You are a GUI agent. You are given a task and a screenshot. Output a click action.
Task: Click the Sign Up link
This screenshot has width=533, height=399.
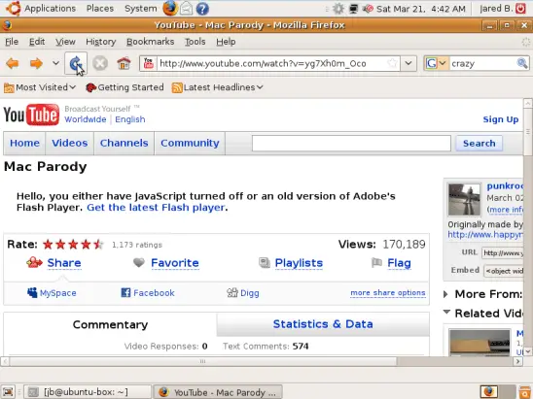[x=501, y=119]
